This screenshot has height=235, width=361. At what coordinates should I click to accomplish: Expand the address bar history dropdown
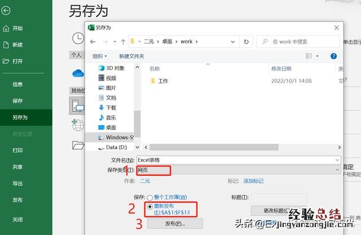click(233, 42)
